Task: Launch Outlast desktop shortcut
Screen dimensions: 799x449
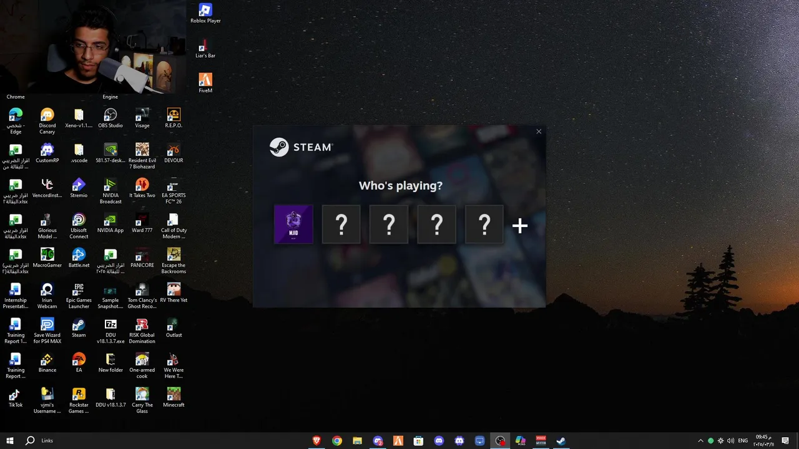Action: point(174,328)
